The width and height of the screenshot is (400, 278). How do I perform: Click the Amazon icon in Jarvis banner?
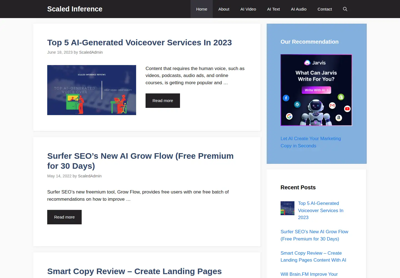click(x=339, y=118)
